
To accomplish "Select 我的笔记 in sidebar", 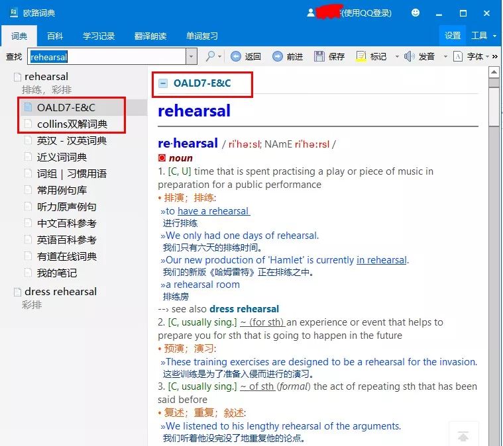I will (57, 273).
